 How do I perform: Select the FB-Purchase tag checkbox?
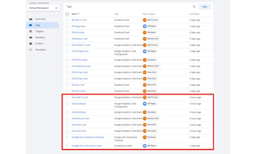click(67, 32)
